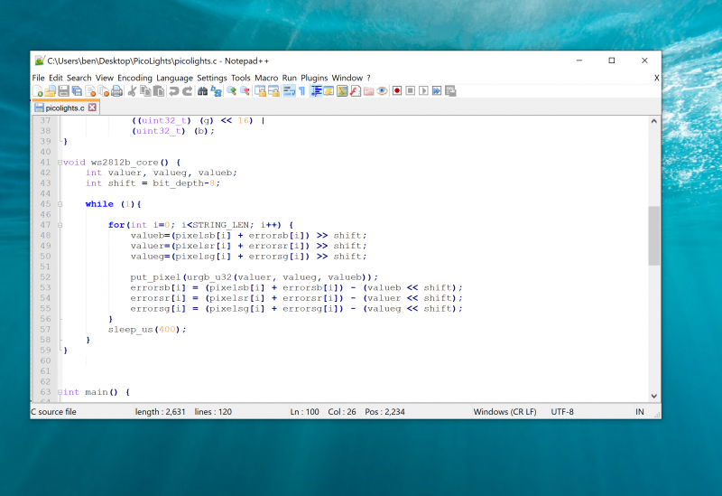722x496 pixels.
Task: Click the Print icon in toolbar
Action: 117,91
